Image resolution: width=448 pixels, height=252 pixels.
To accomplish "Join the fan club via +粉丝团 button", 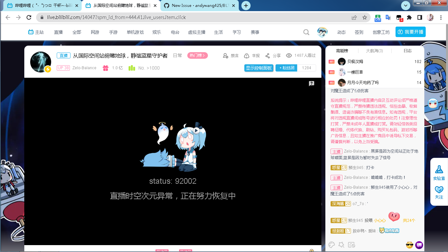I will coord(286,68).
